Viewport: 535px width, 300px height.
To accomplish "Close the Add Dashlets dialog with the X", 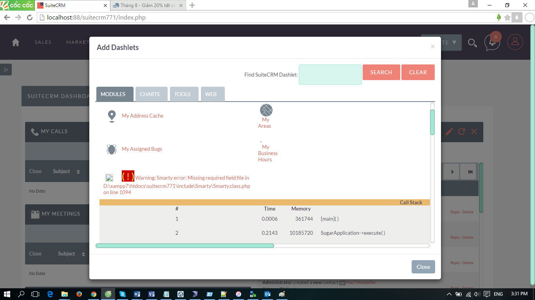I will click(432, 46).
